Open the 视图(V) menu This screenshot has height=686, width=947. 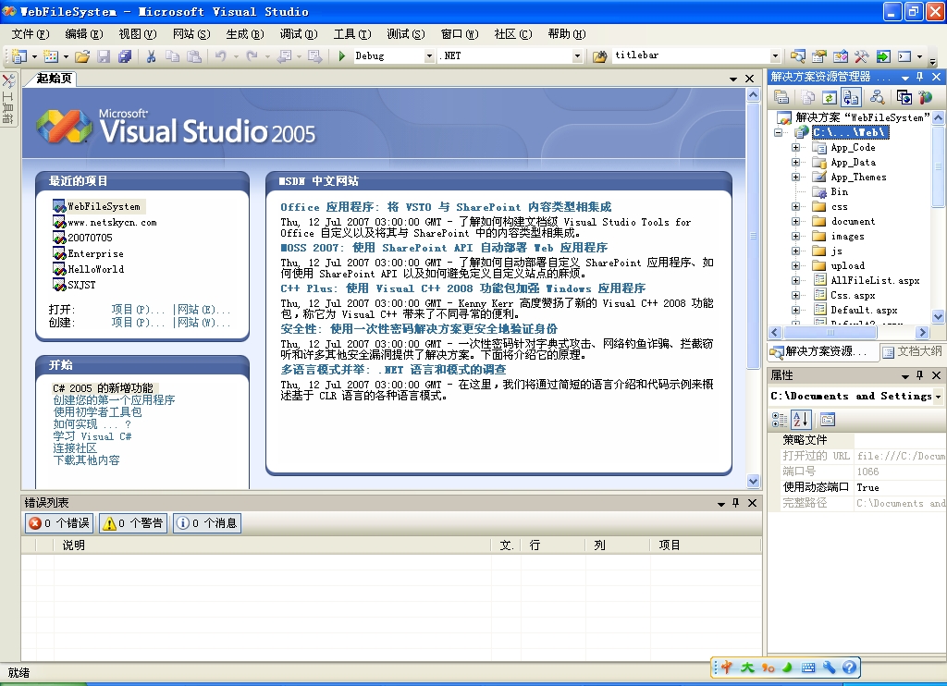click(x=138, y=34)
